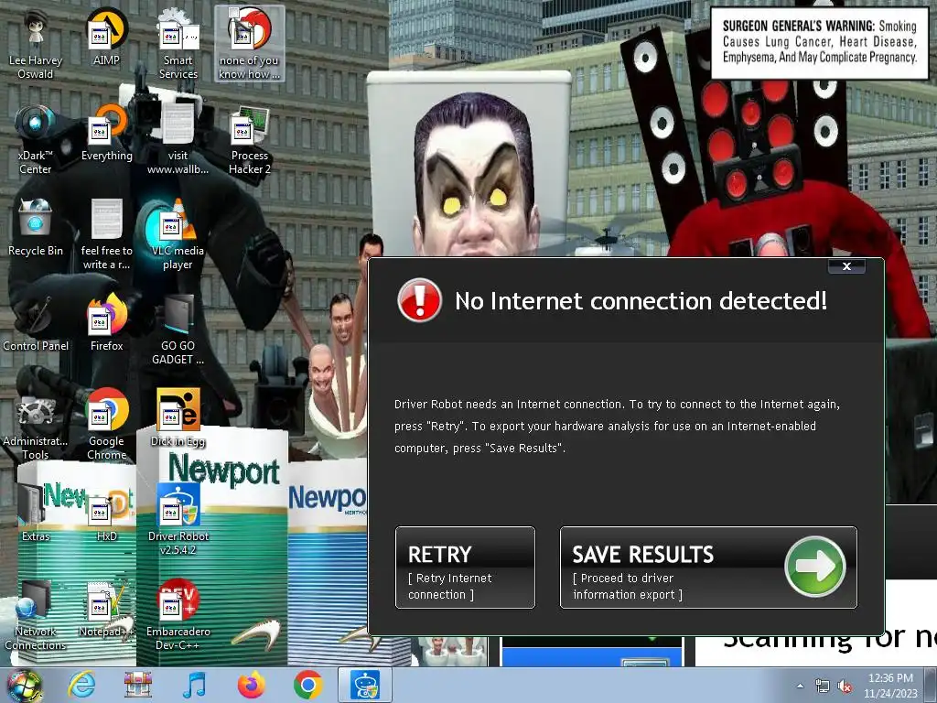This screenshot has height=703, width=937.
Task: Launch VLC media player desktop shortcut
Action: [x=178, y=235]
